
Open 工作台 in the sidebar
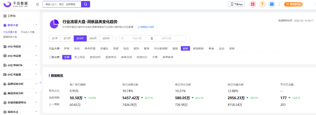[x=11, y=16]
